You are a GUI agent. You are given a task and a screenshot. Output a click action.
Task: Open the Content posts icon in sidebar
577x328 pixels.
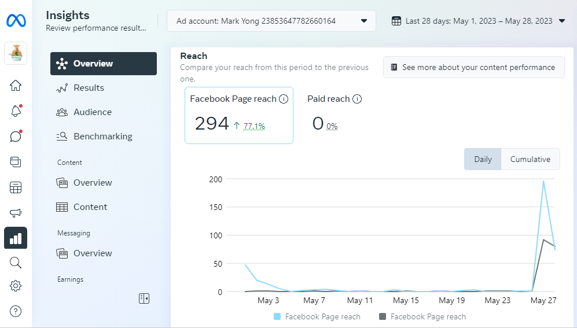point(16,162)
